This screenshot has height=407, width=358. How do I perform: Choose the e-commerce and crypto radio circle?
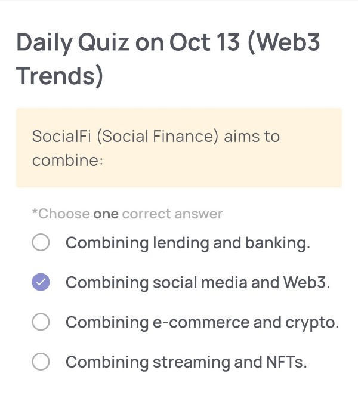(x=41, y=322)
